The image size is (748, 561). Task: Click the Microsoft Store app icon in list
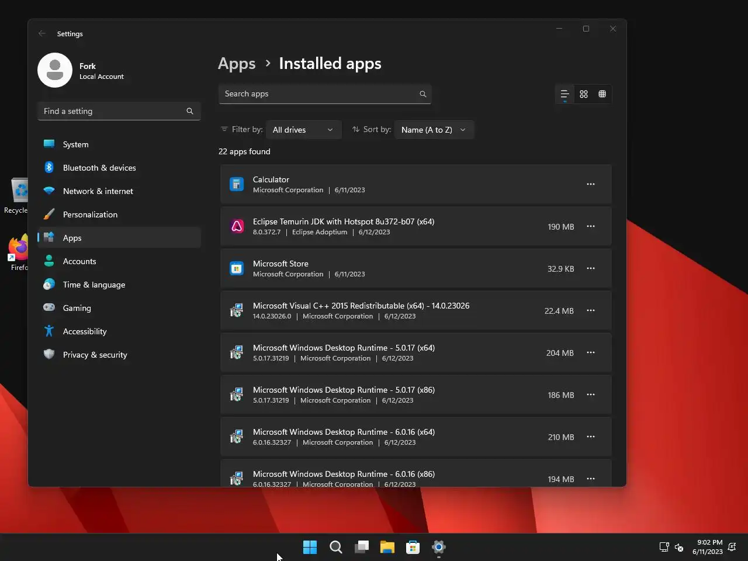[x=237, y=269]
